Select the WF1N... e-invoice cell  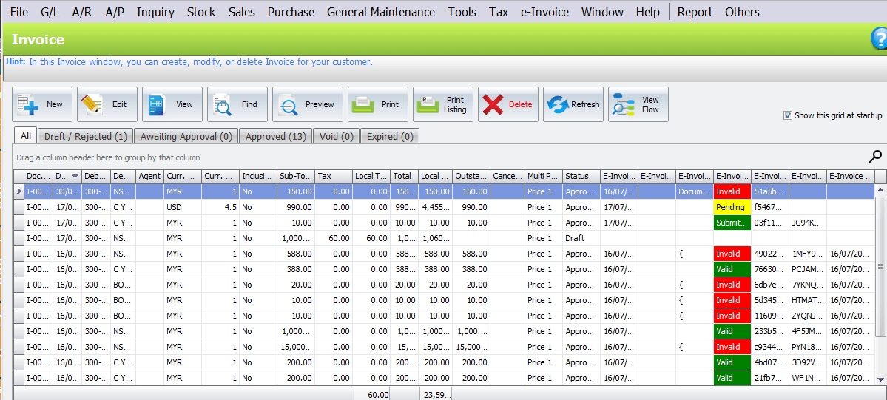click(808, 377)
